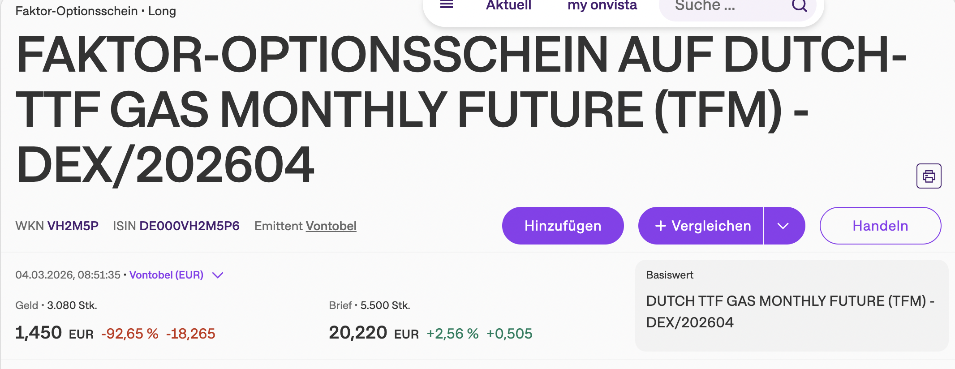The width and height of the screenshot is (955, 369).
Task: Click the Hinzufügen button
Action: tap(563, 226)
